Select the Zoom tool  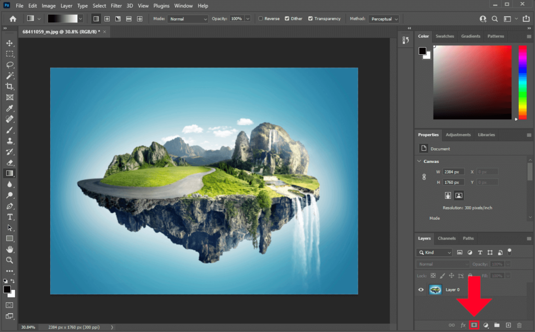click(9, 260)
